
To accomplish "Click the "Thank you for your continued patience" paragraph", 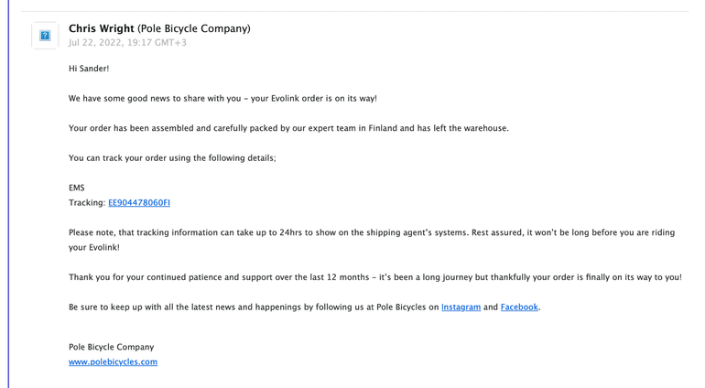I will coord(374,277).
